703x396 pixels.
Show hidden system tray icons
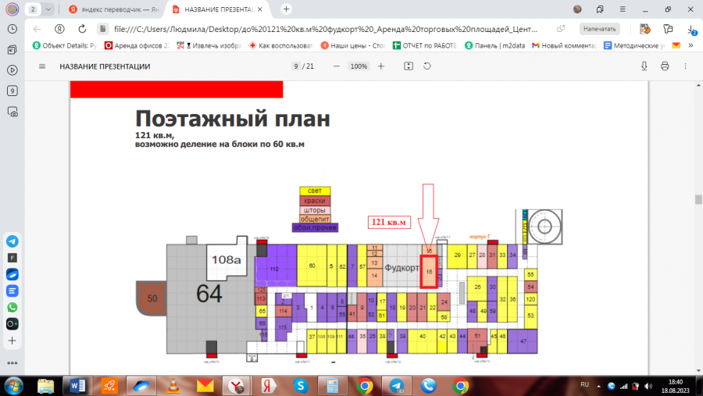598,386
